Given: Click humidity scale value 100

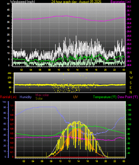Looking at the screenshot, I should click(4, 102).
